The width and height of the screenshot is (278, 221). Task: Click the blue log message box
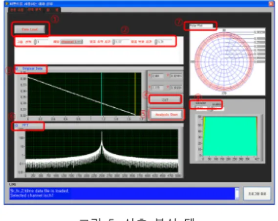tap(122, 194)
